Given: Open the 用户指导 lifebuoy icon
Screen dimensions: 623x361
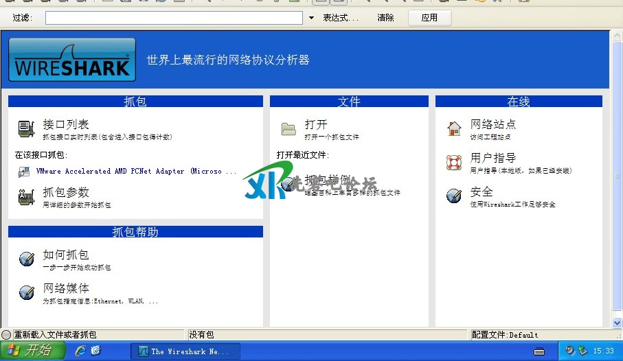Looking at the screenshot, I should click(x=454, y=162).
